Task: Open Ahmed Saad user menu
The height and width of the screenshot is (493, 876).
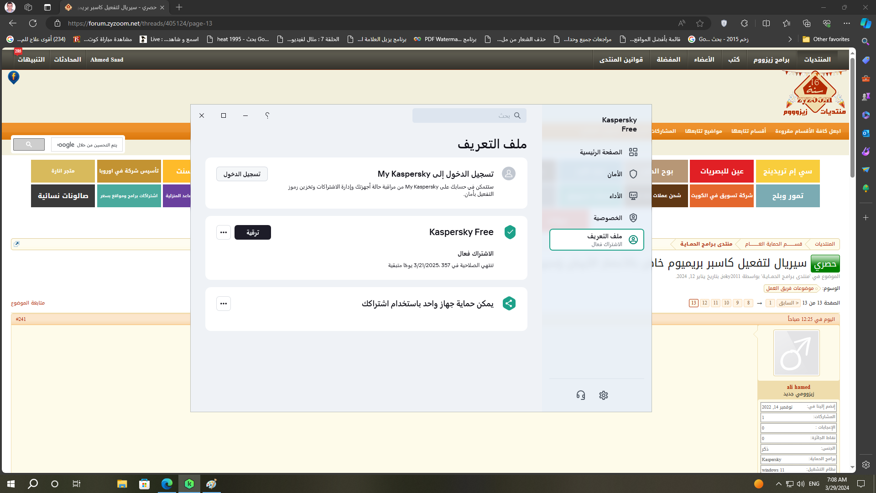Action: click(x=107, y=59)
